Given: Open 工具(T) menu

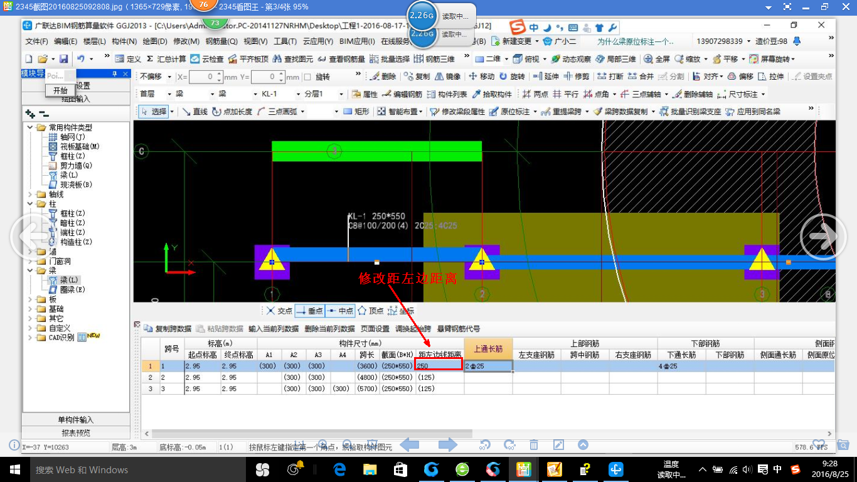Looking at the screenshot, I should pyautogui.click(x=285, y=41).
